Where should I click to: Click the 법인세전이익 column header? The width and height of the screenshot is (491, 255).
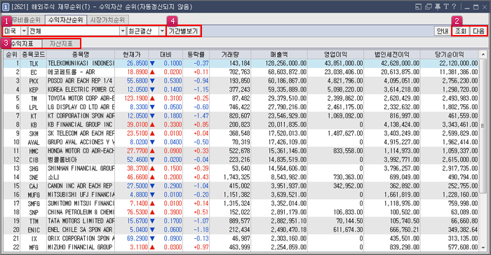(392, 55)
